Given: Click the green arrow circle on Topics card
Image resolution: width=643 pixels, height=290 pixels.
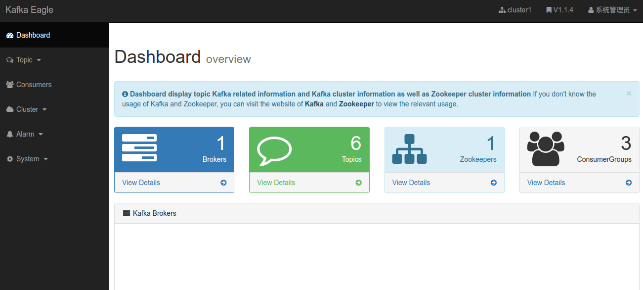Looking at the screenshot, I should (x=358, y=183).
